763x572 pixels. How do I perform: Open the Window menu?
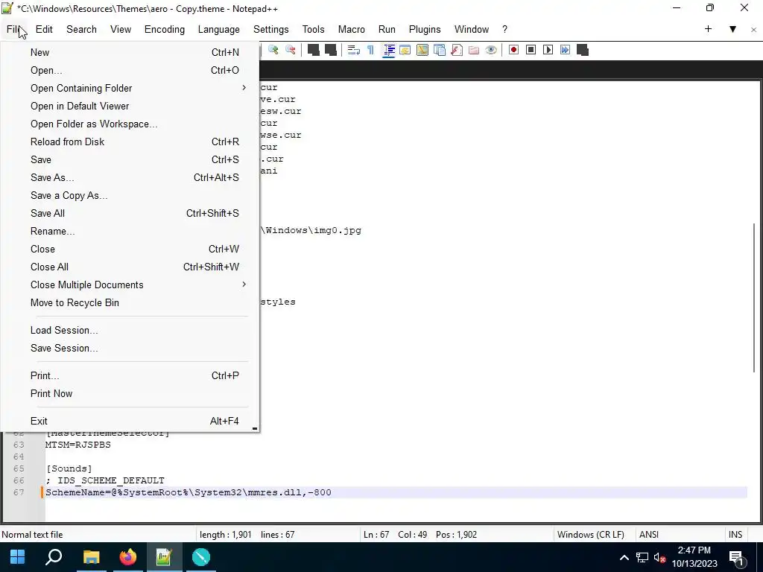[472, 29]
